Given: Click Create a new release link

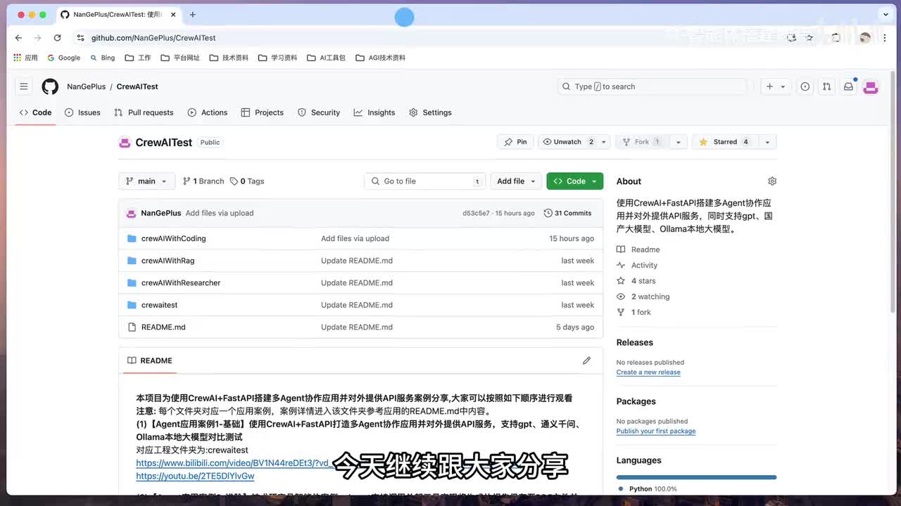Looking at the screenshot, I should click(x=648, y=372).
